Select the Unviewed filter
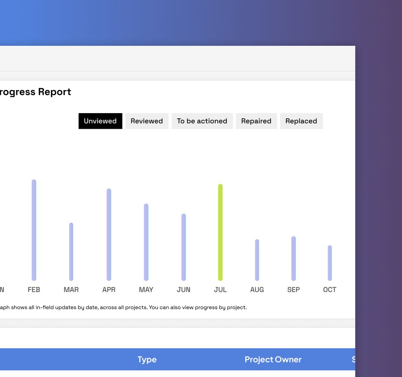This screenshot has height=377, width=402. point(100,121)
